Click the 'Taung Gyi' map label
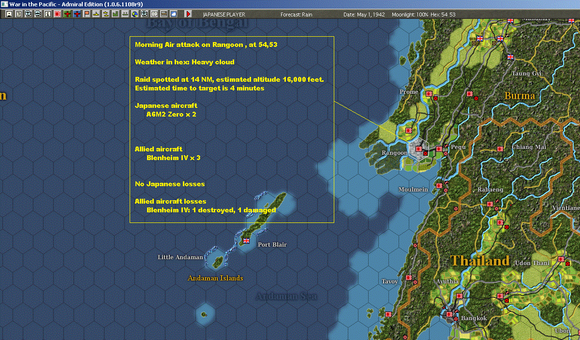Viewport: 580px width, 340px height. pyautogui.click(x=526, y=73)
